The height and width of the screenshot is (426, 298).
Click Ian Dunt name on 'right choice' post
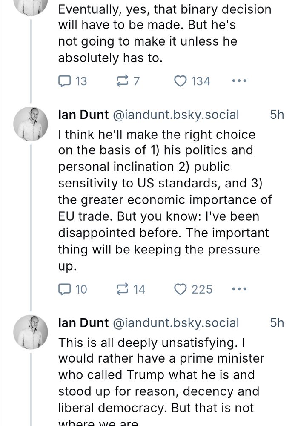(83, 115)
